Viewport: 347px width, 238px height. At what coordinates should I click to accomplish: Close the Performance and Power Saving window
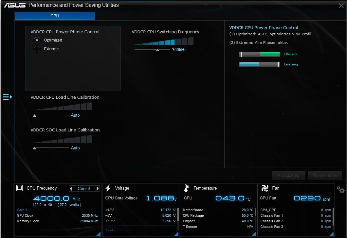click(341, 6)
